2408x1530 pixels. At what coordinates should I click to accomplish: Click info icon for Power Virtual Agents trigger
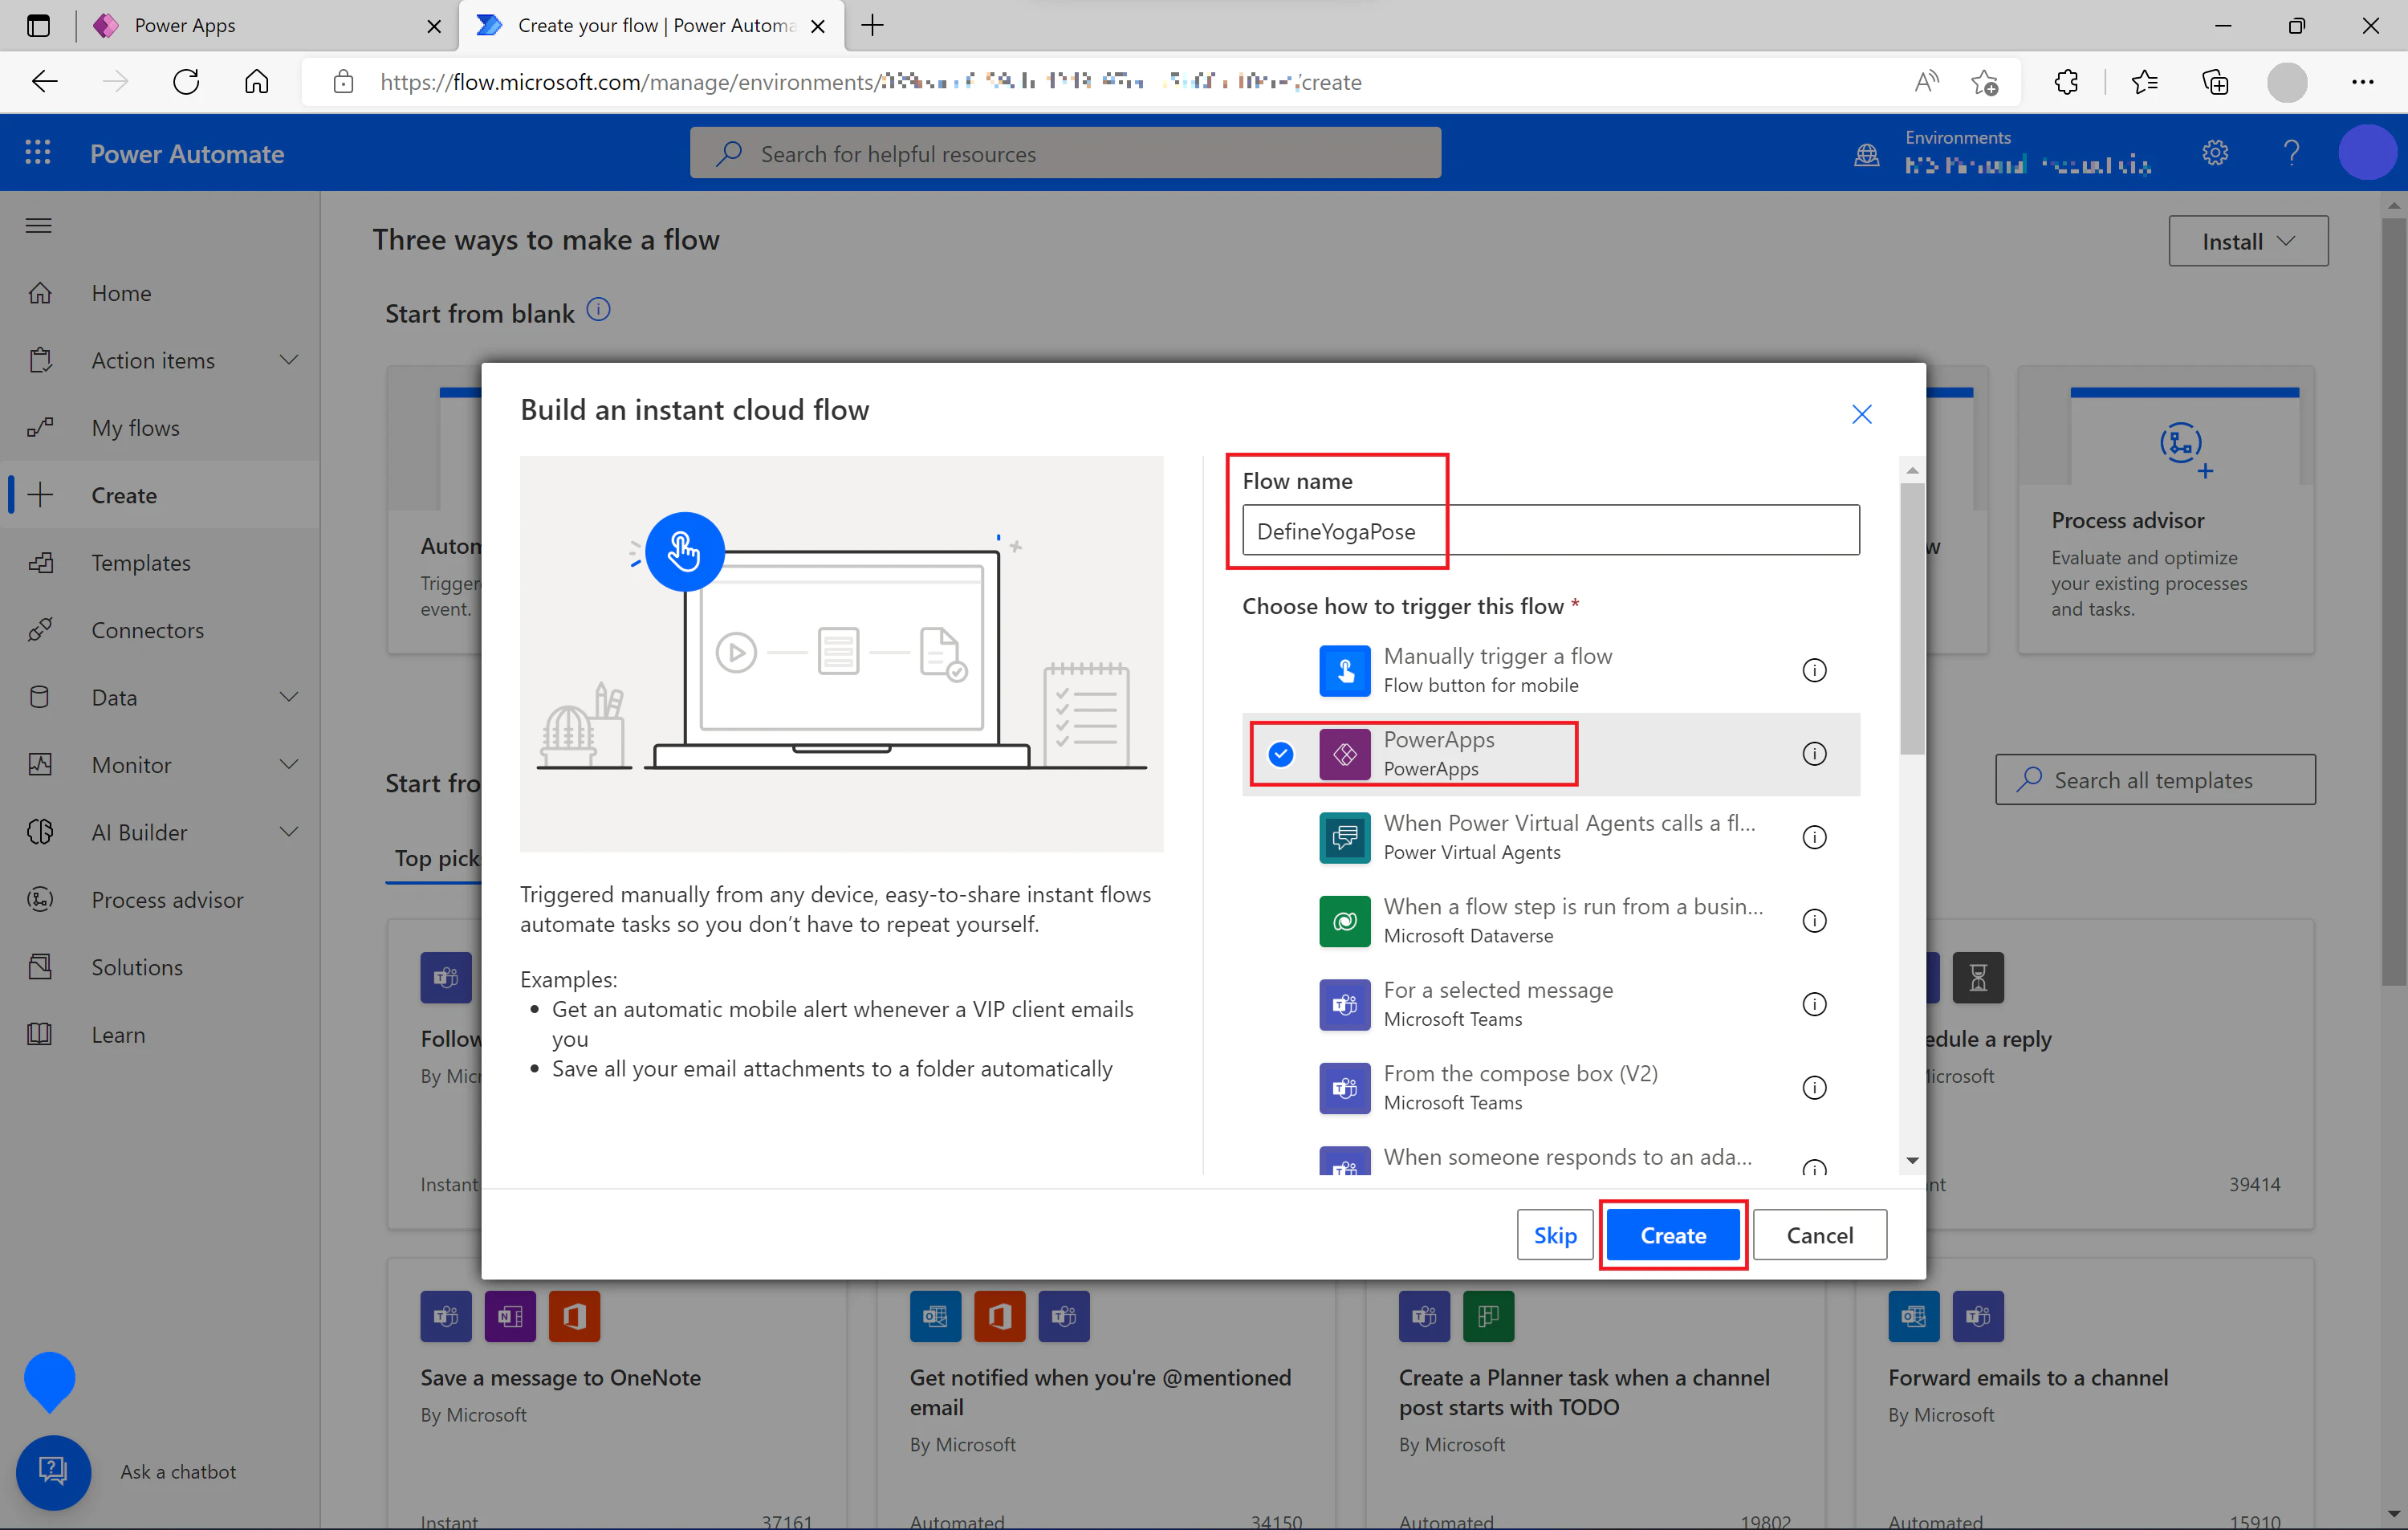[x=1814, y=837]
